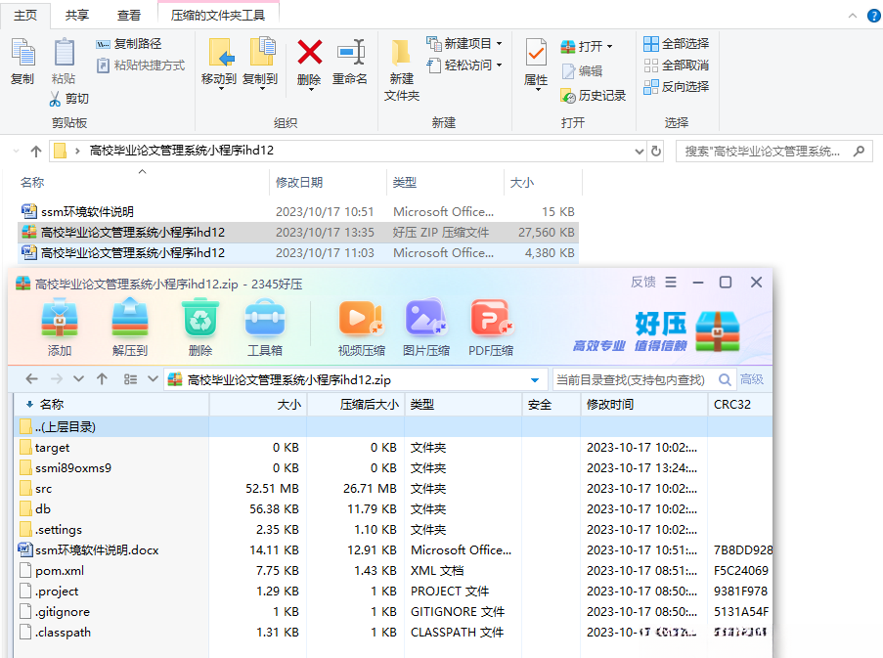Screen dimensions: 883x658
Task: Click the Properties (属性) icon
Action: (536, 53)
